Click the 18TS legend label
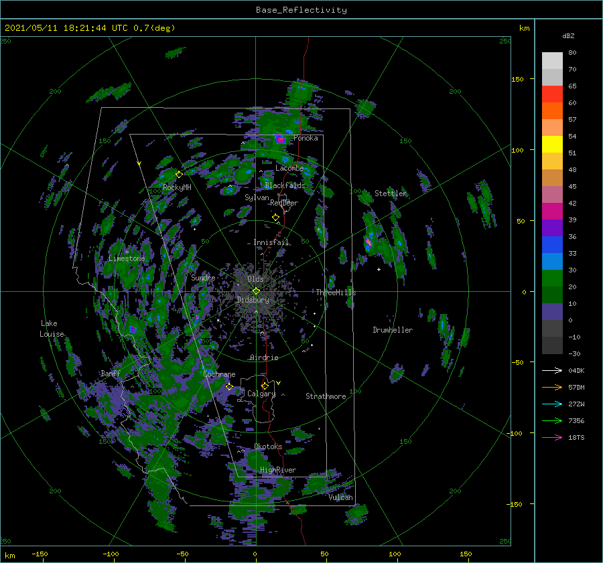 [x=576, y=437]
